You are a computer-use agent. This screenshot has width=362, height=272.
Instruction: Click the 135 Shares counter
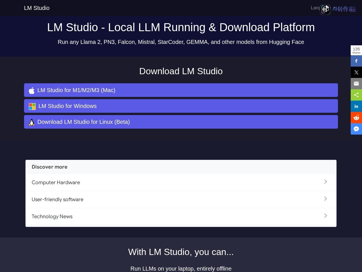click(356, 50)
